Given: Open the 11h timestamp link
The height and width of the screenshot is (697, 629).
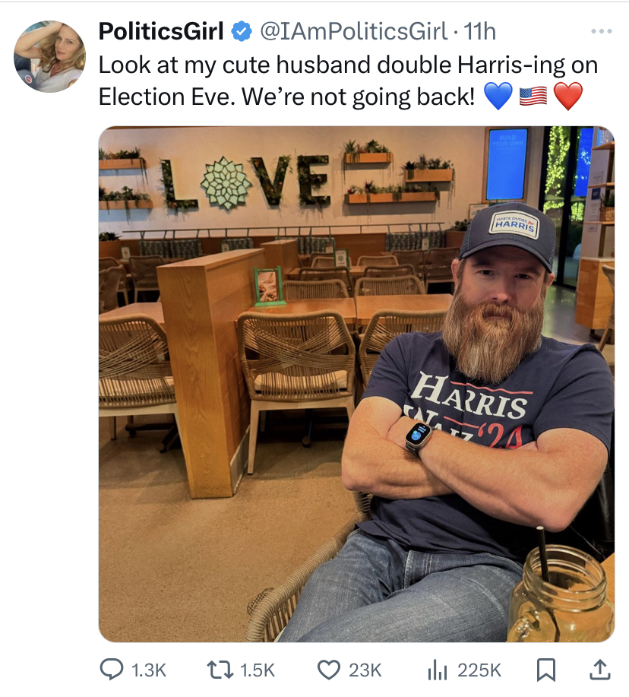Looking at the screenshot, I should (480, 32).
